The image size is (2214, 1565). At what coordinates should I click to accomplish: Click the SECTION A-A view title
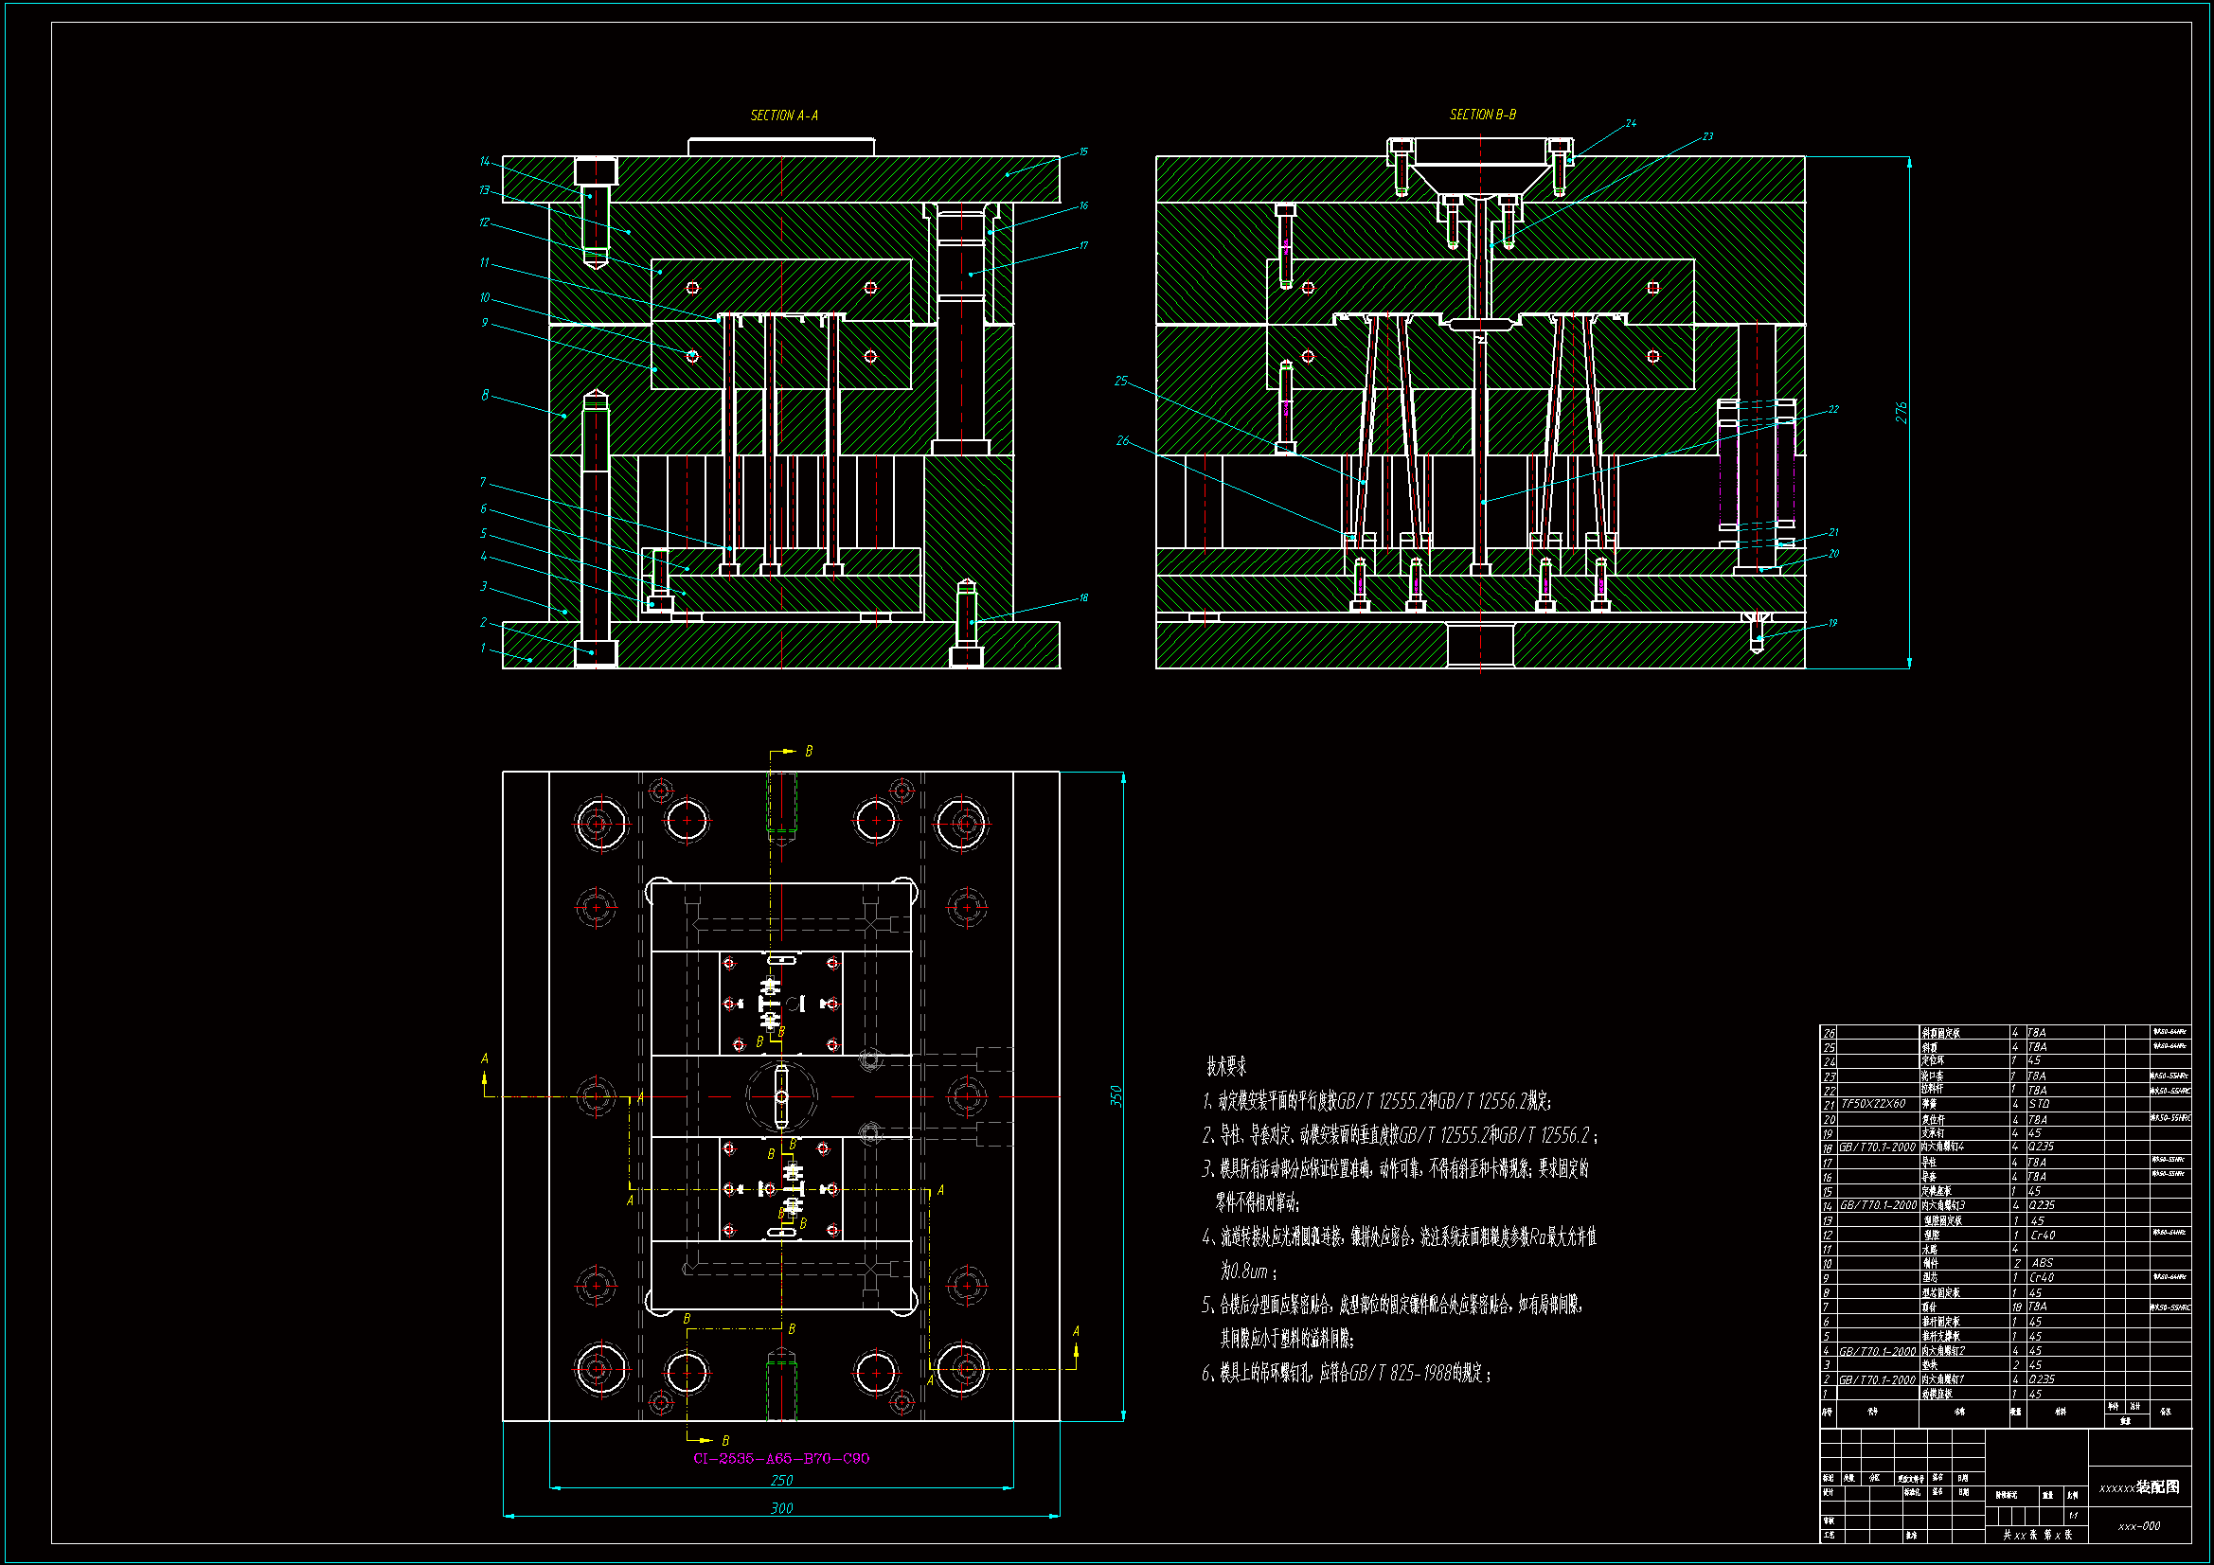(783, 116)
